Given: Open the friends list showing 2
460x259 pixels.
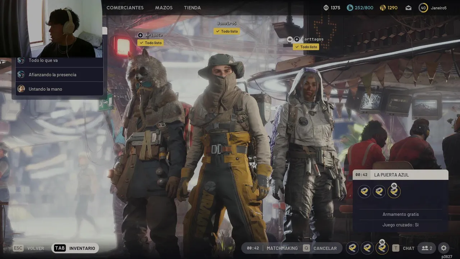Looking at the screenshot, I should [x=427, y=248].
